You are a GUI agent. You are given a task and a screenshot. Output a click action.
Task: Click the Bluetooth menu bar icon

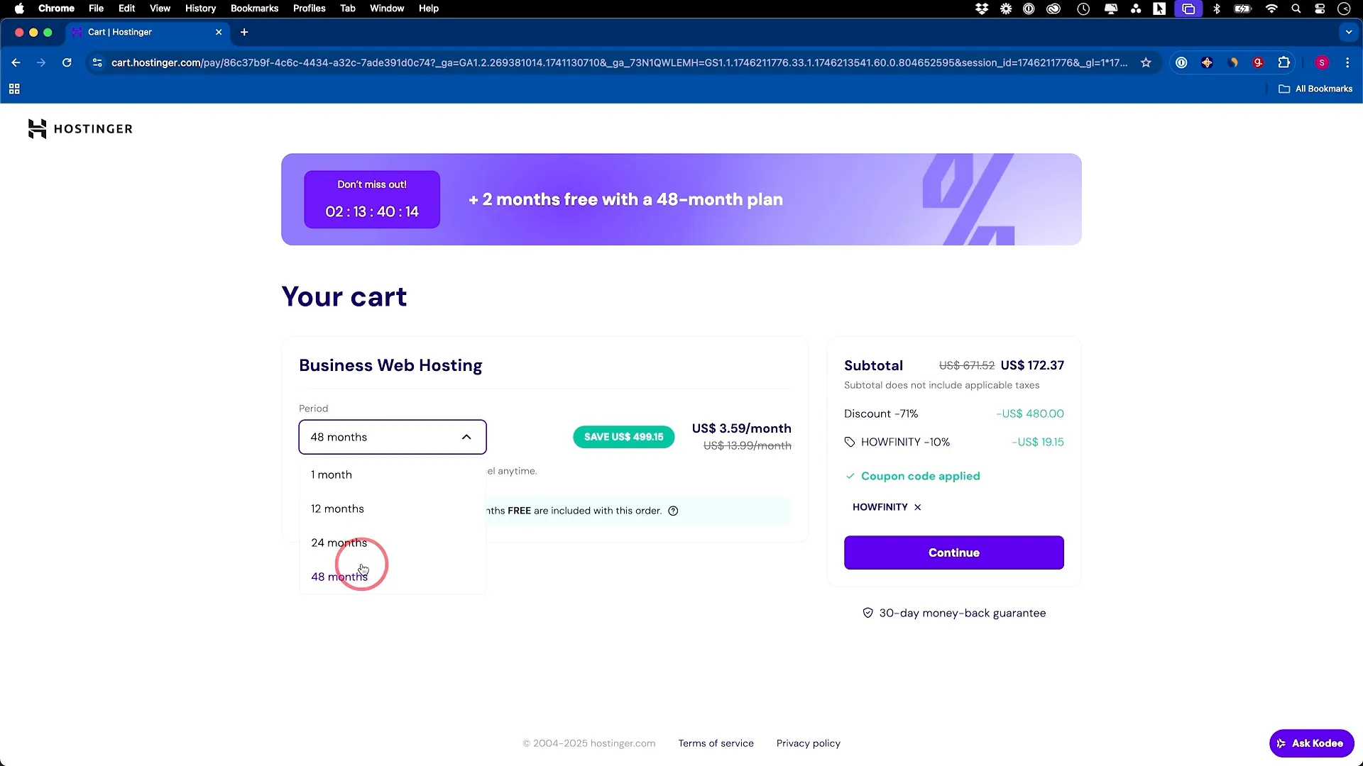coord(1217,9)
